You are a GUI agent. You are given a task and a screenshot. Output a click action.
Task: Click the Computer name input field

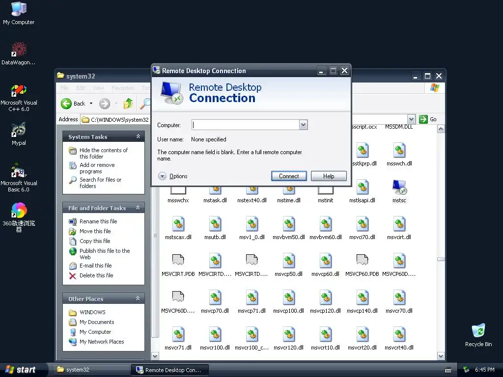click(246, 125)
